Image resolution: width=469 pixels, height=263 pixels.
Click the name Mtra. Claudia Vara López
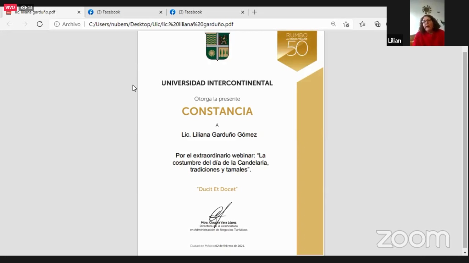[219, 223]
